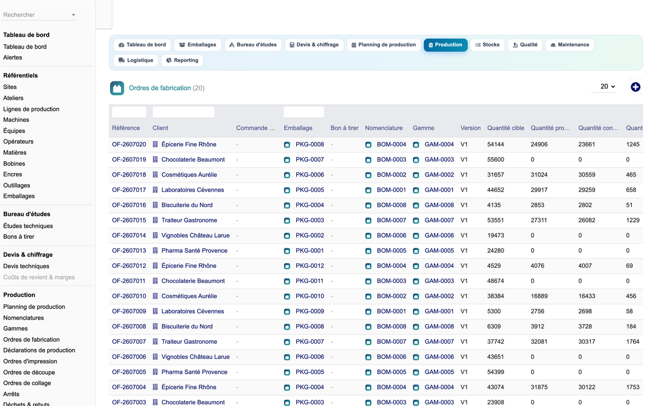
Task: Click gamme icon in the OF-2607009 row
Action: point(416,311)
